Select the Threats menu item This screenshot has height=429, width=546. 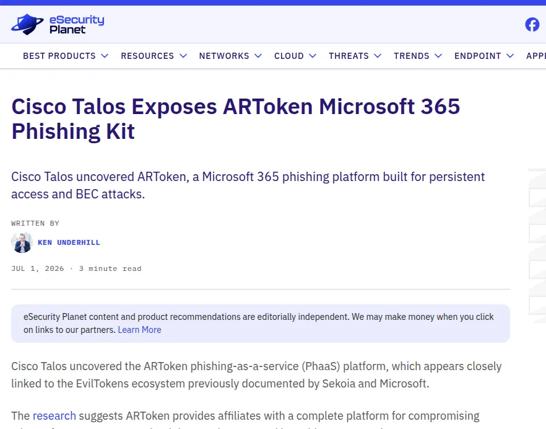click(349, 56)
